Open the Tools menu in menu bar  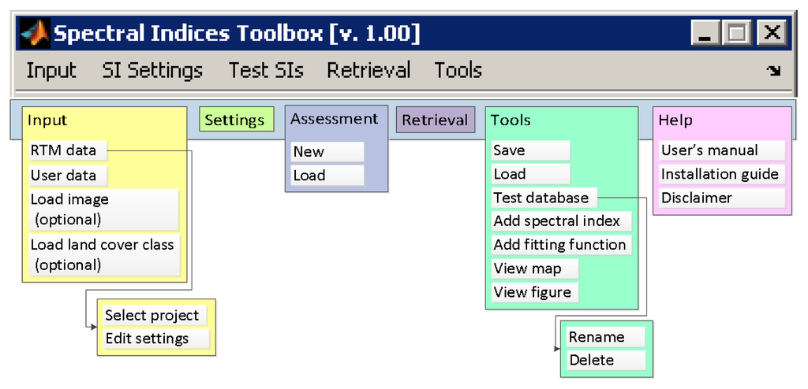click(458, 71)
